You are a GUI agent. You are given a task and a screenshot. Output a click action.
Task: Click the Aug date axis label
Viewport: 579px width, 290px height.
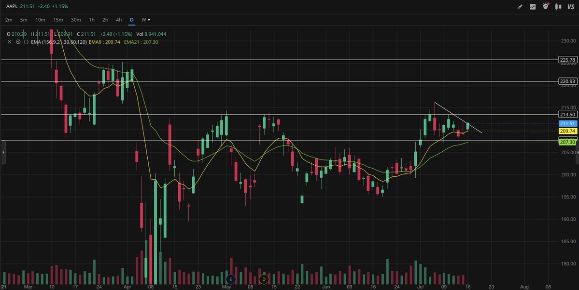[x=524, y=287]
